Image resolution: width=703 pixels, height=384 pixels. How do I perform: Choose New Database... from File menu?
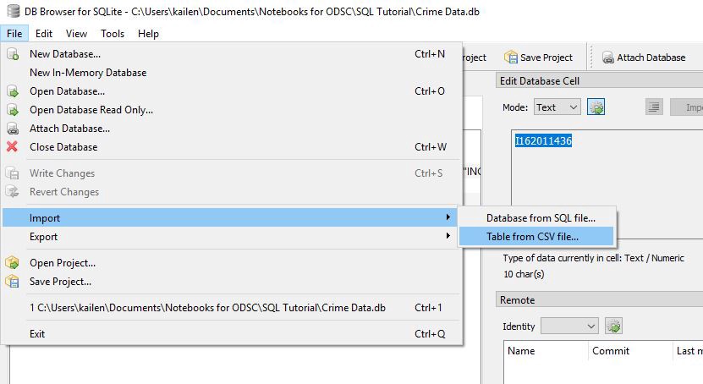point(232,54)
